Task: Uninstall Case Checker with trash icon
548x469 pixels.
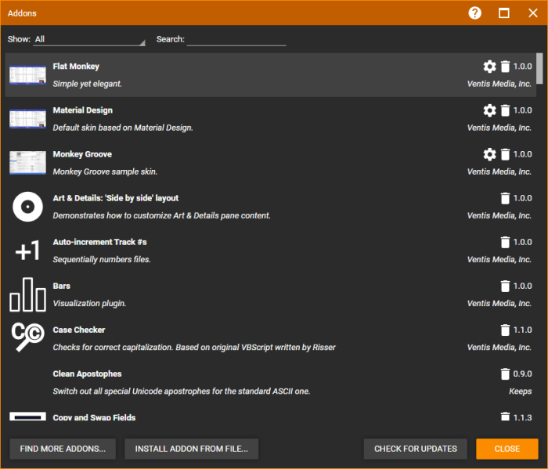Action: [505, 330]
